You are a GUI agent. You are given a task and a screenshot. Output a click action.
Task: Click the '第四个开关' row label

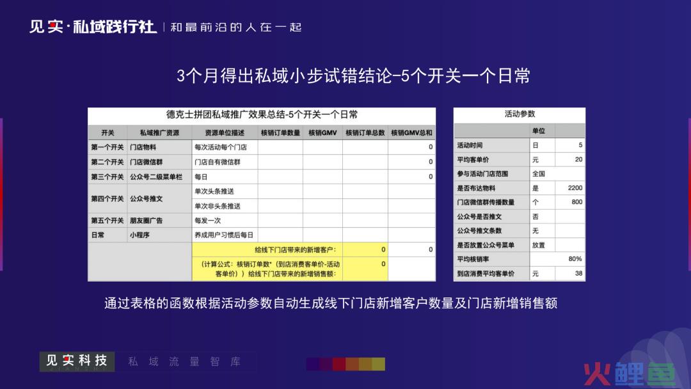coord(107,199)
